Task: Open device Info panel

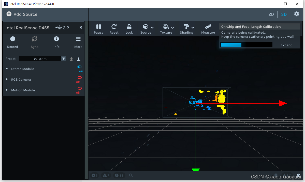Action: point(56,42)
